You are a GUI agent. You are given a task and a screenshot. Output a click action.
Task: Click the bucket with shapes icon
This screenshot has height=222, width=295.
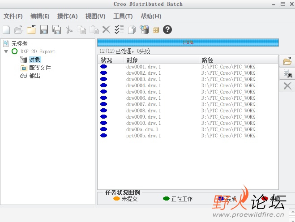coord(144,30)
